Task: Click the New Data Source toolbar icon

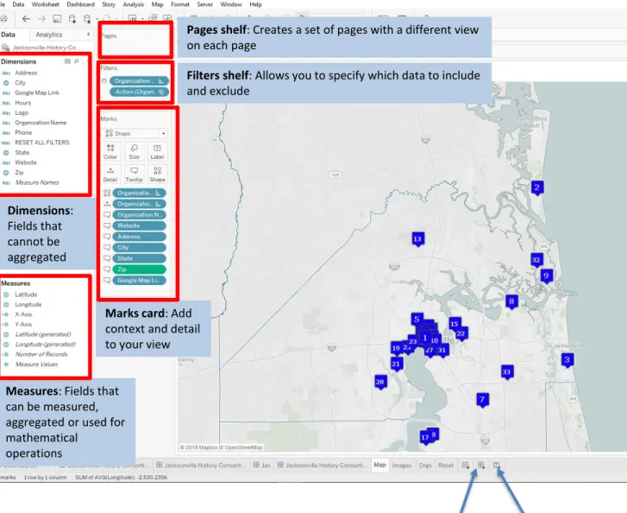Action: coord(72,19)
